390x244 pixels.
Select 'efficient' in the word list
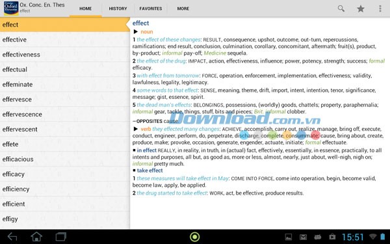tap(64, 204)
